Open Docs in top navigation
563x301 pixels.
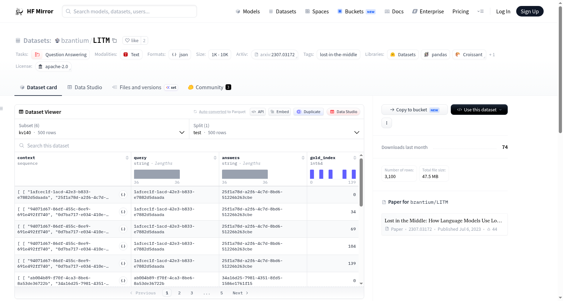pos(394,12)
